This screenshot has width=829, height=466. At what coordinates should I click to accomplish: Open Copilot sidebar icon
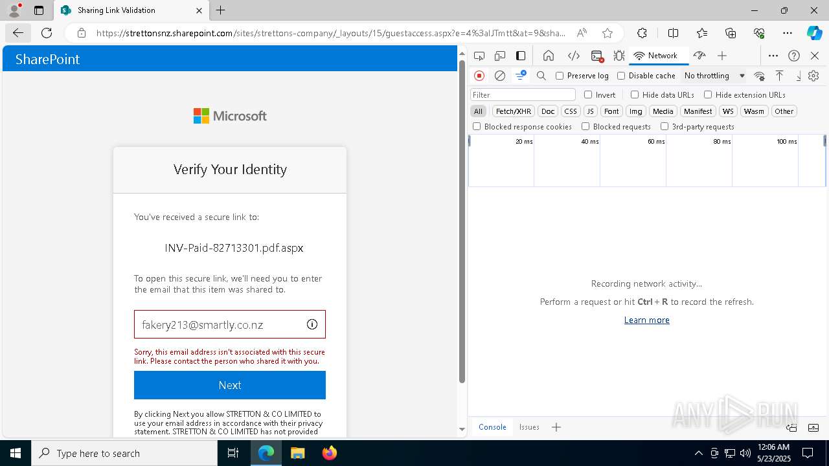click(x=814, y=33)
